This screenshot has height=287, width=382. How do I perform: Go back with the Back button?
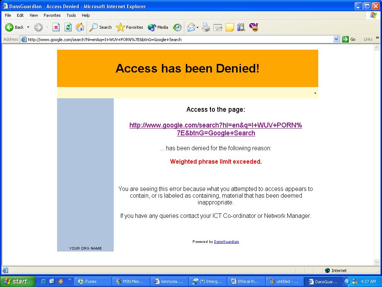[15, 27]
